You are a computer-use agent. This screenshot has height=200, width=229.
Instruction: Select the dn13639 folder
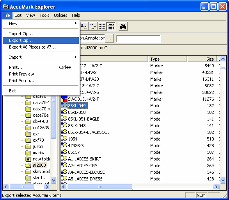41,128
